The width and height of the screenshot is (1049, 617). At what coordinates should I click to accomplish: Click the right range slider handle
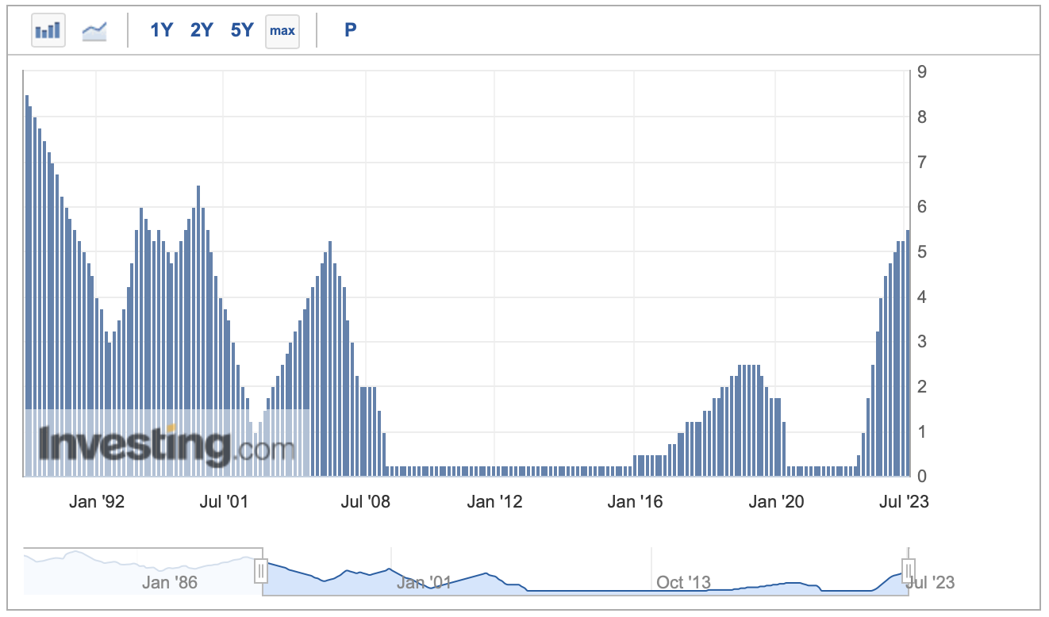[x=909, y=570]
